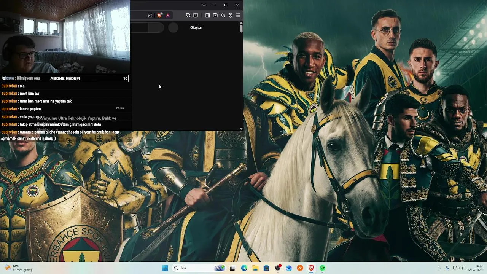Maximize the Brave browser window
487x274 pixels.
(x=226, y=5)
